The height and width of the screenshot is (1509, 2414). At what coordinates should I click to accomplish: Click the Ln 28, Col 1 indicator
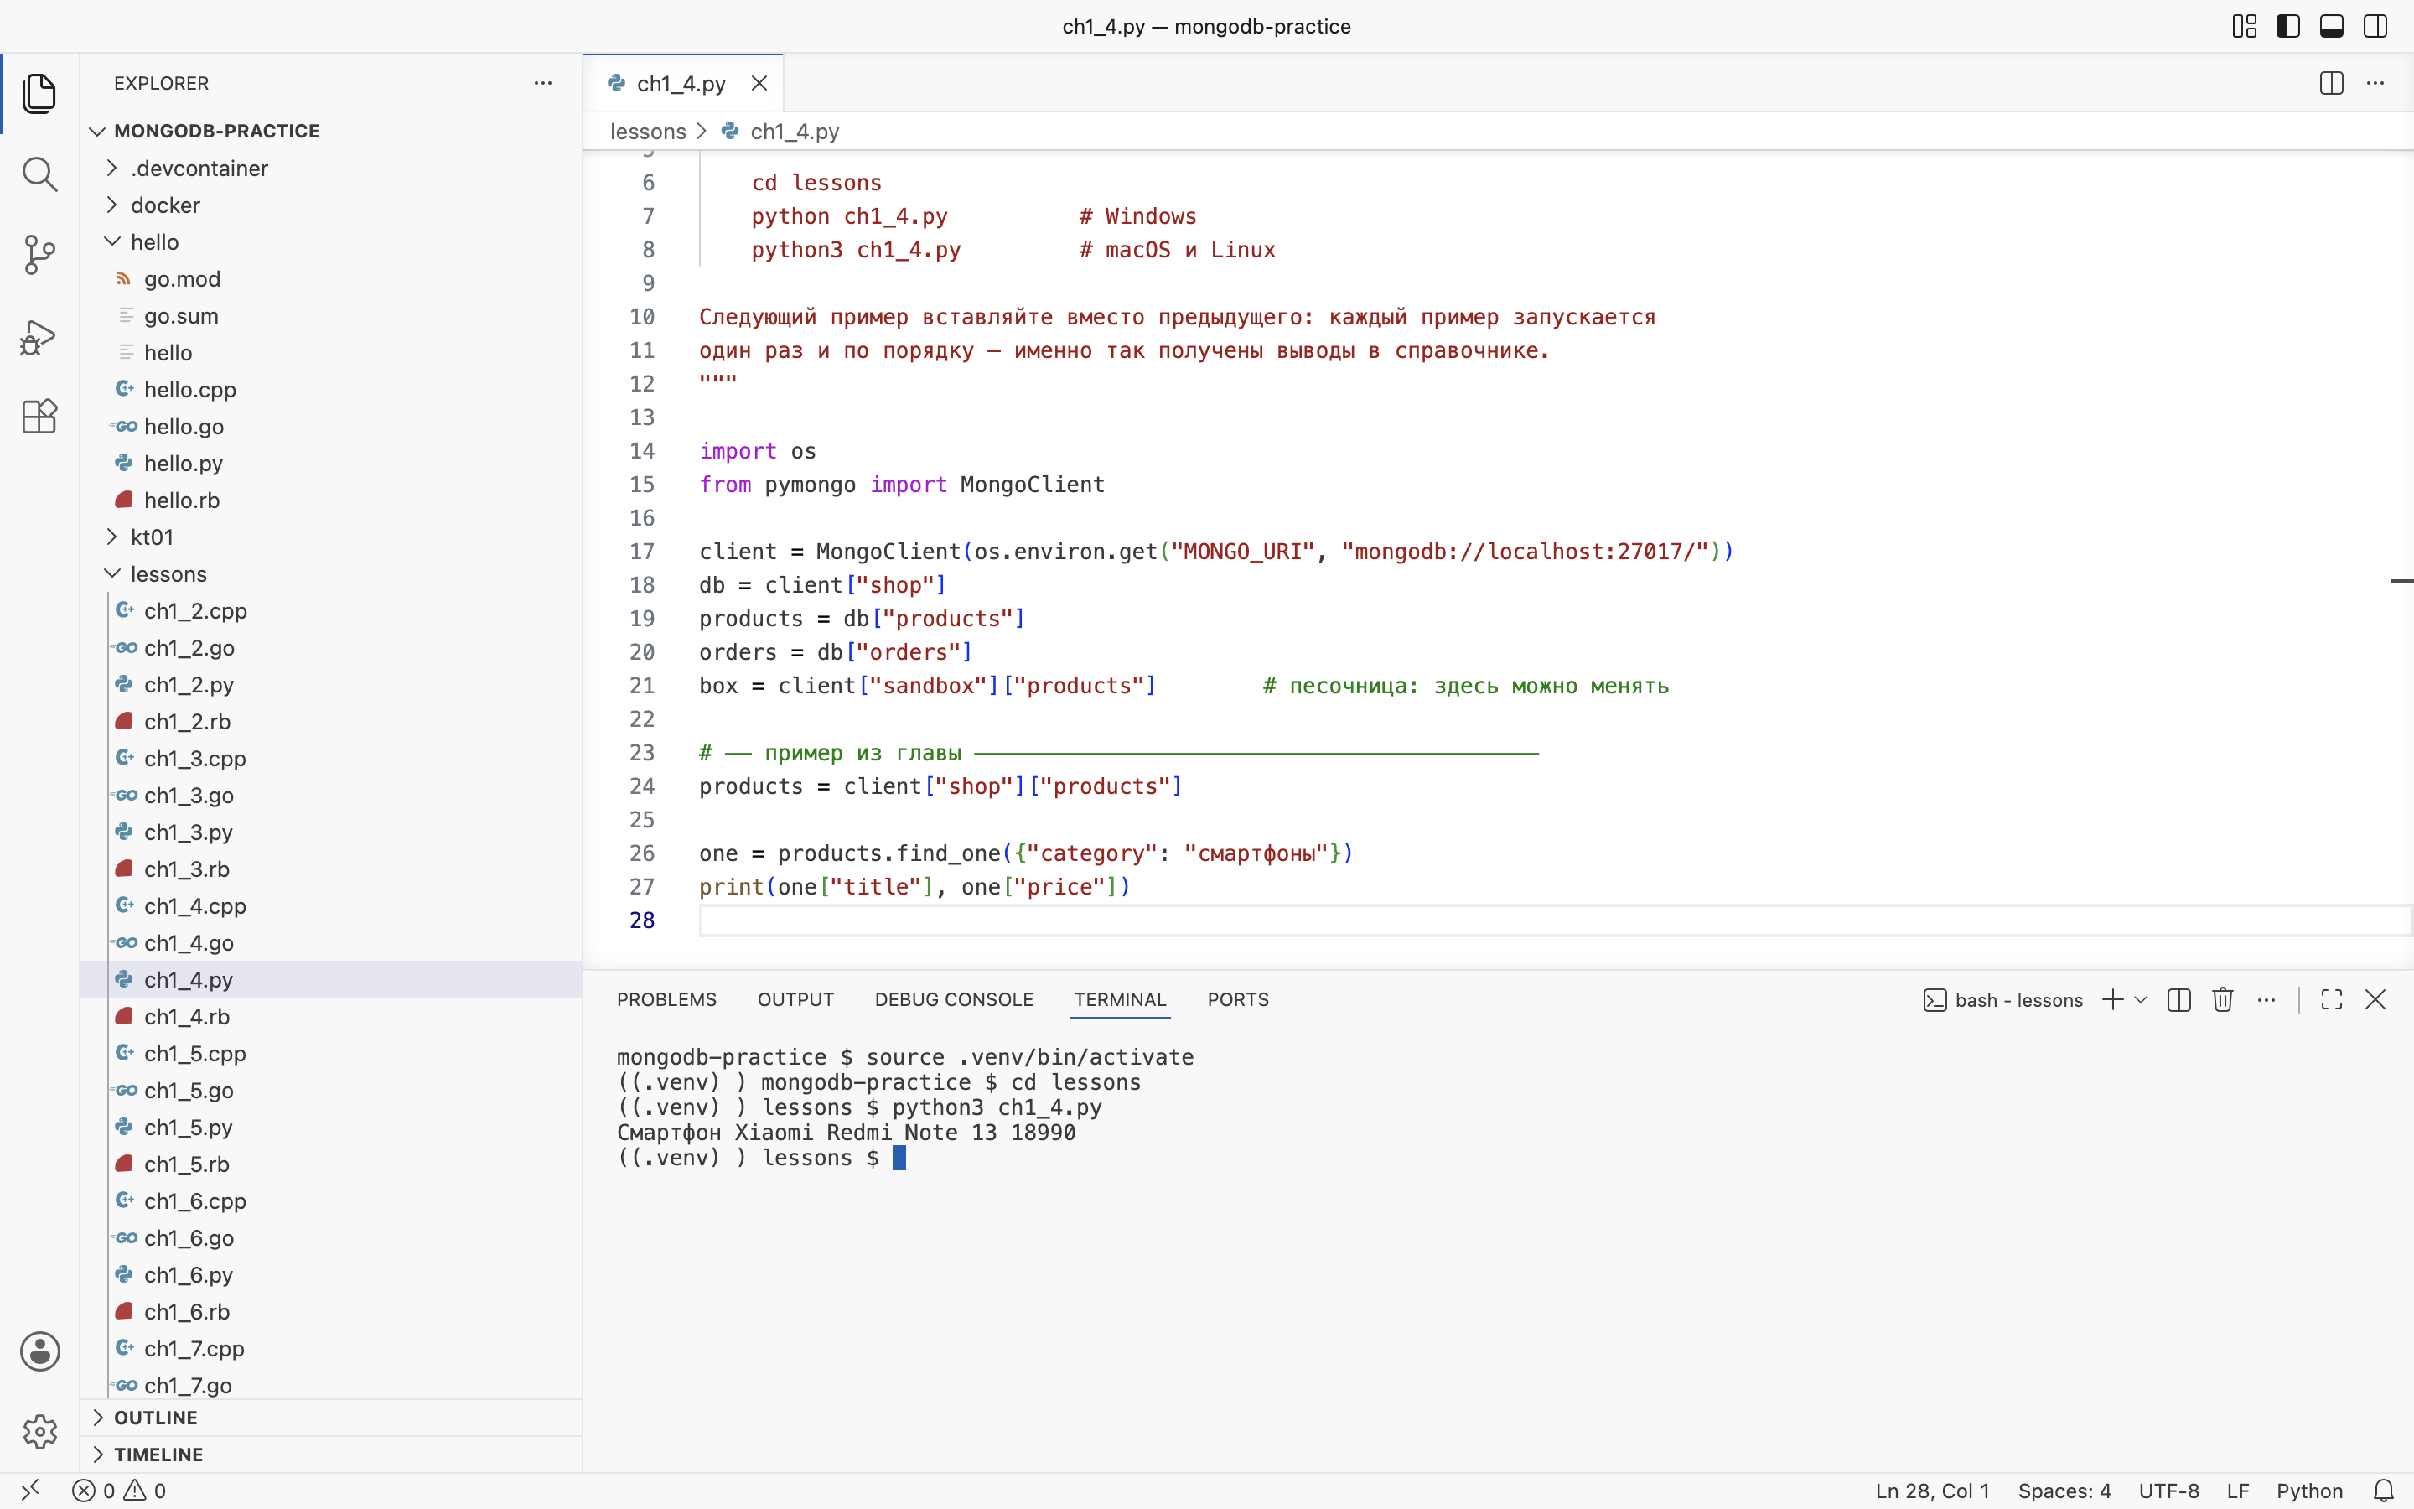[1932, 1491]
